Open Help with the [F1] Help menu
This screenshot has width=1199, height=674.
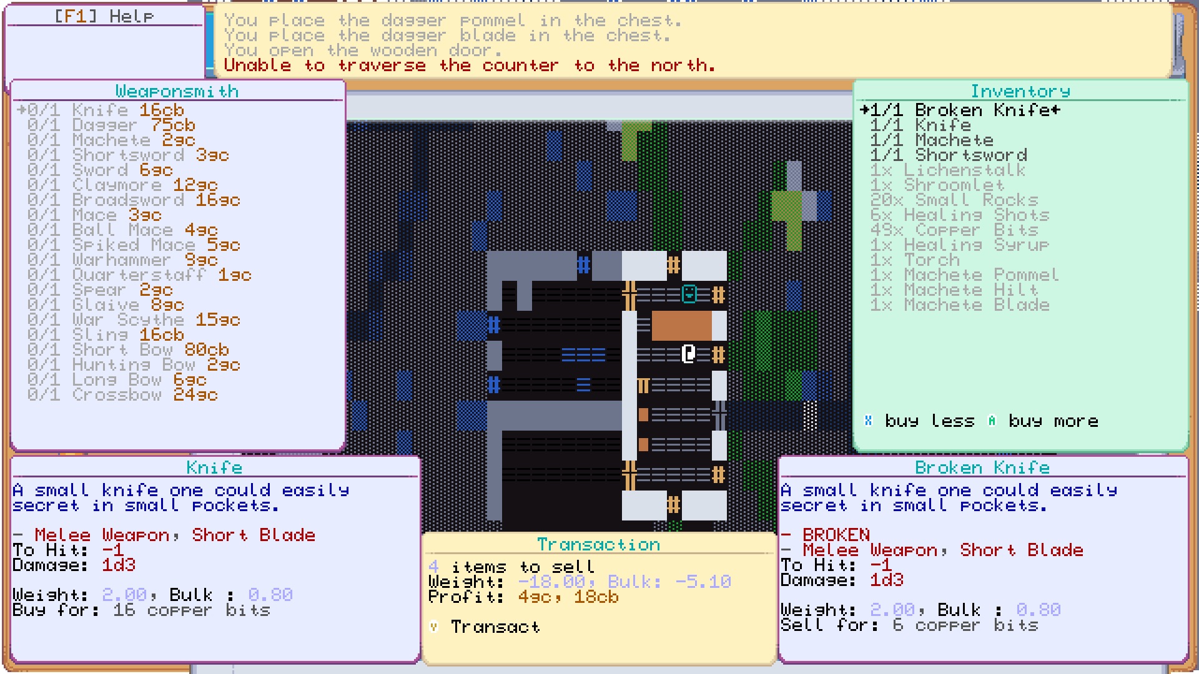click(104, 15)
